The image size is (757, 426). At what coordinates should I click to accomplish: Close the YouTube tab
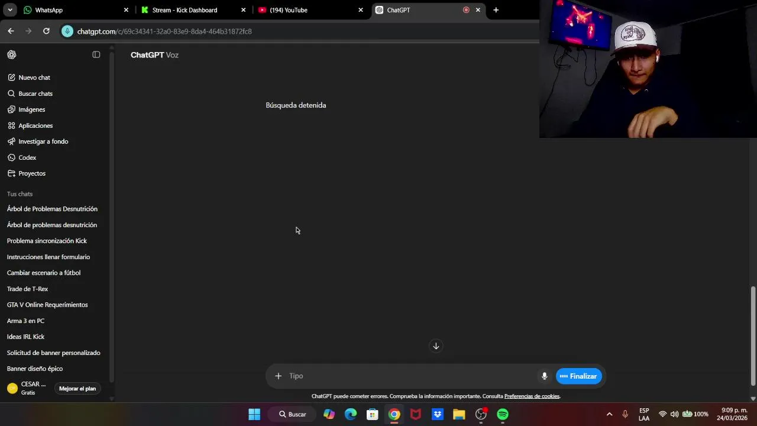(x=361, y=10)
